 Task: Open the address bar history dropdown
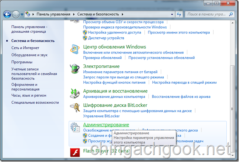(172, 14)
